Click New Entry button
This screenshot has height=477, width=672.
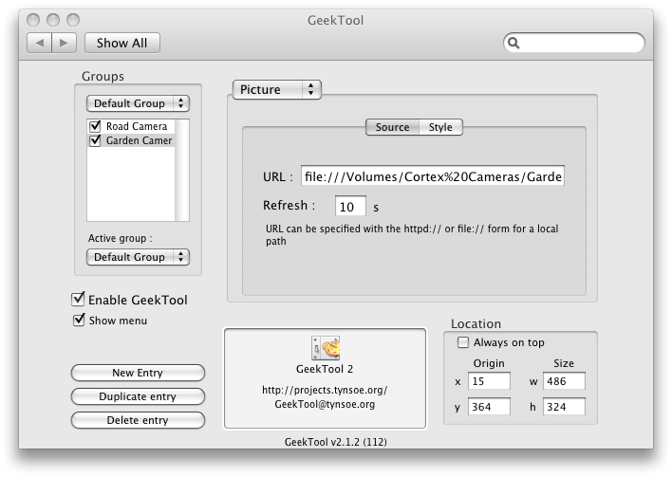pyautogui.click(x=138, y=373)
